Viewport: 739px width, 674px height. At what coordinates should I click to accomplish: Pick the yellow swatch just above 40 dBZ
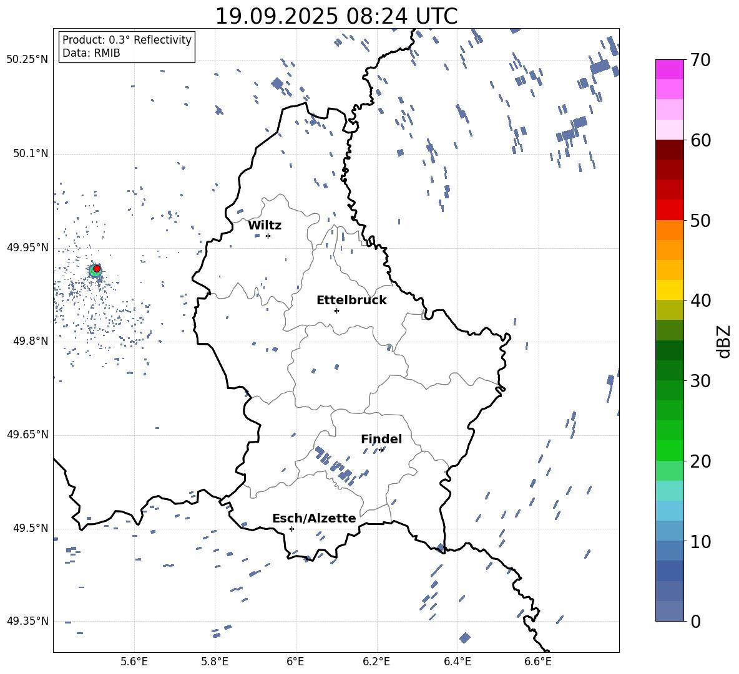[x=670, y=290]
